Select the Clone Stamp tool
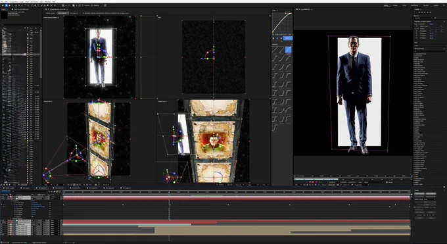This screenshot has width=447, height=244. [45, 5]
